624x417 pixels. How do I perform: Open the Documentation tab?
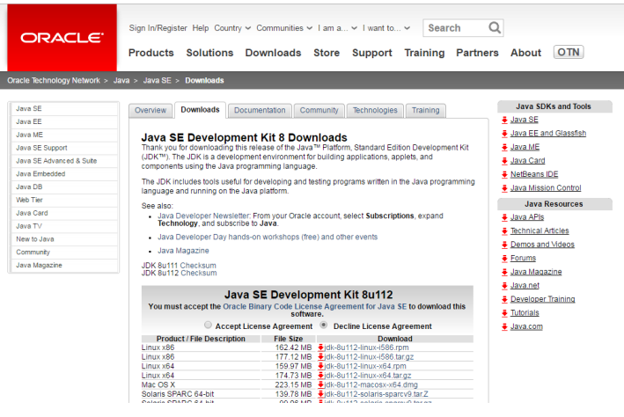click(260, 110)
